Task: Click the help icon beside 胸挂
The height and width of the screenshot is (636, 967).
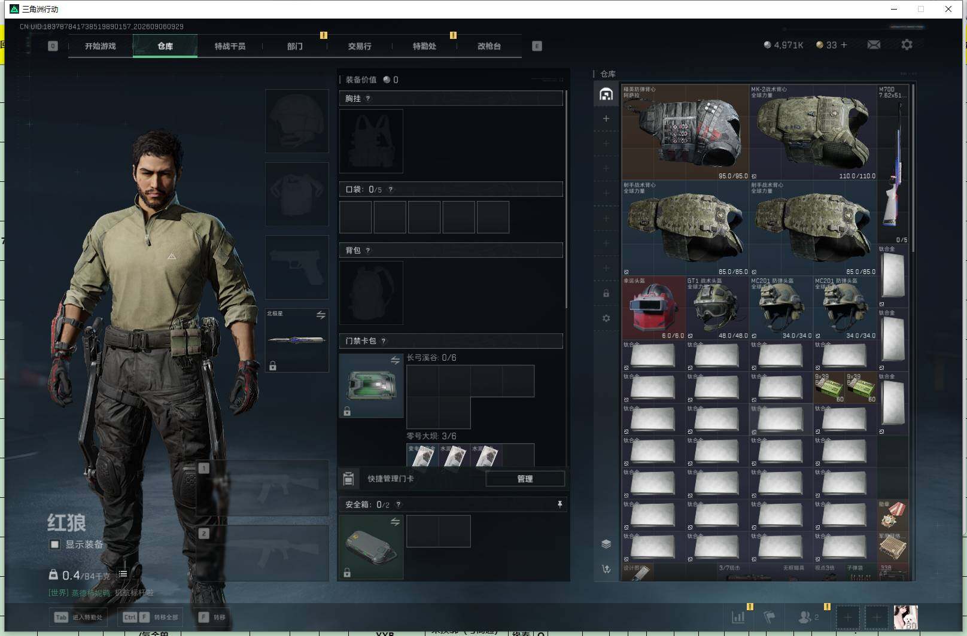Action: [x=368, y=99]
